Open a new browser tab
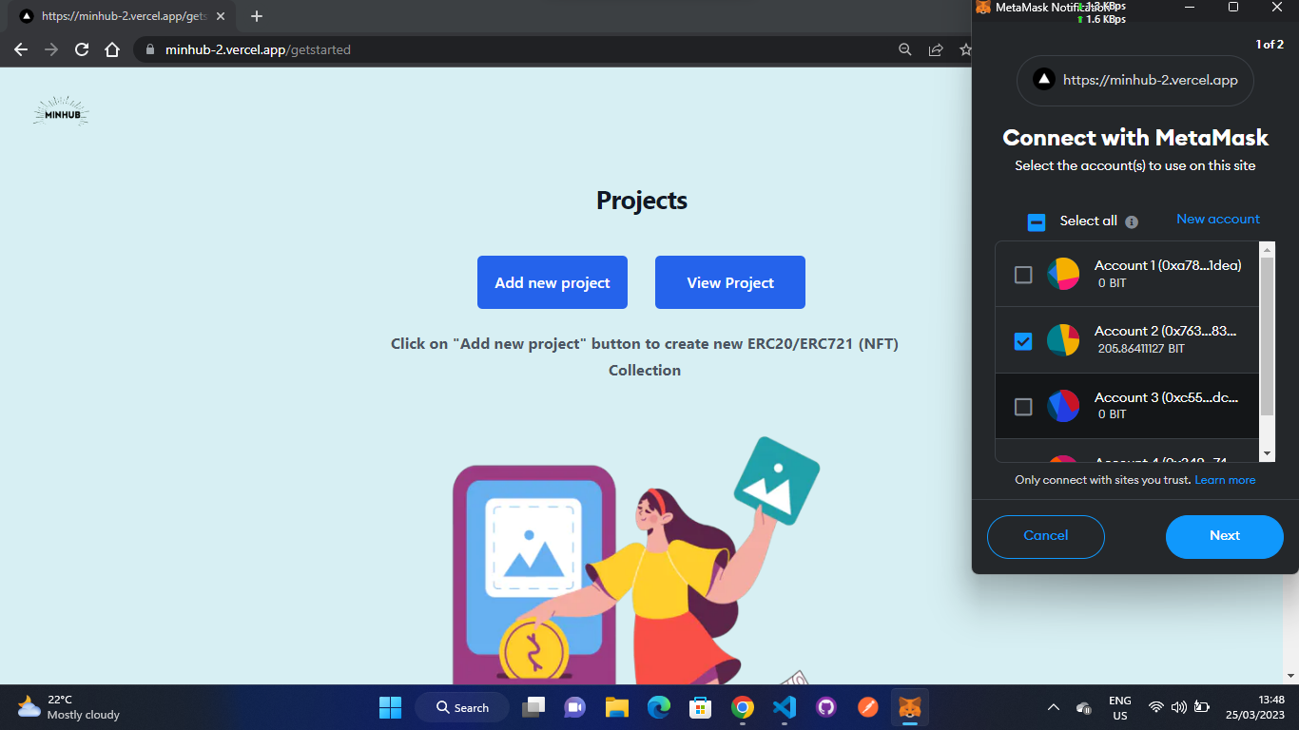 (x=257, y=16)
